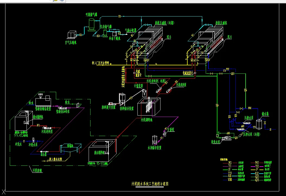Select the 气源分配器 label text
Viewport: 286px width, 196px height.
point(131,30)
